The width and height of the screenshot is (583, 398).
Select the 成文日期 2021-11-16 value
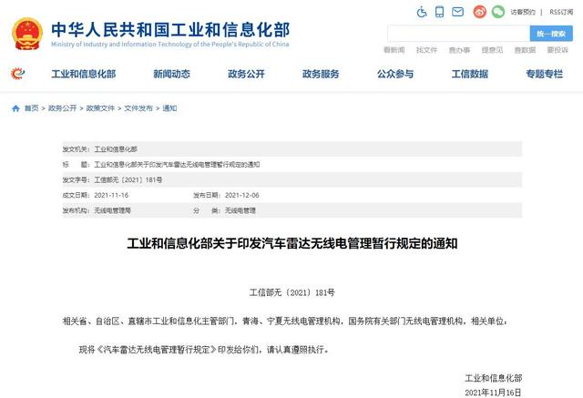[x=111, y=195]
